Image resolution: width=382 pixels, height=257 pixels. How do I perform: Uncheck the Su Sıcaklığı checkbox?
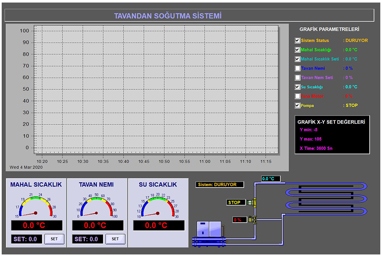tap(297, 87)
